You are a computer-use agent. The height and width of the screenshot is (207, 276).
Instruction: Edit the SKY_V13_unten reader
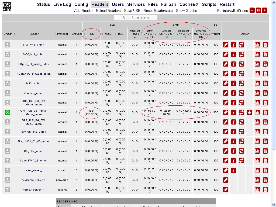[226, 45]
